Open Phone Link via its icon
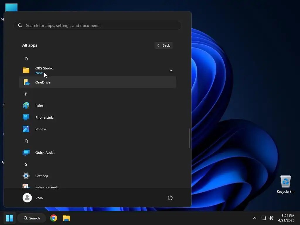Screen dimensions: 300x225 (x=26, y=117)
